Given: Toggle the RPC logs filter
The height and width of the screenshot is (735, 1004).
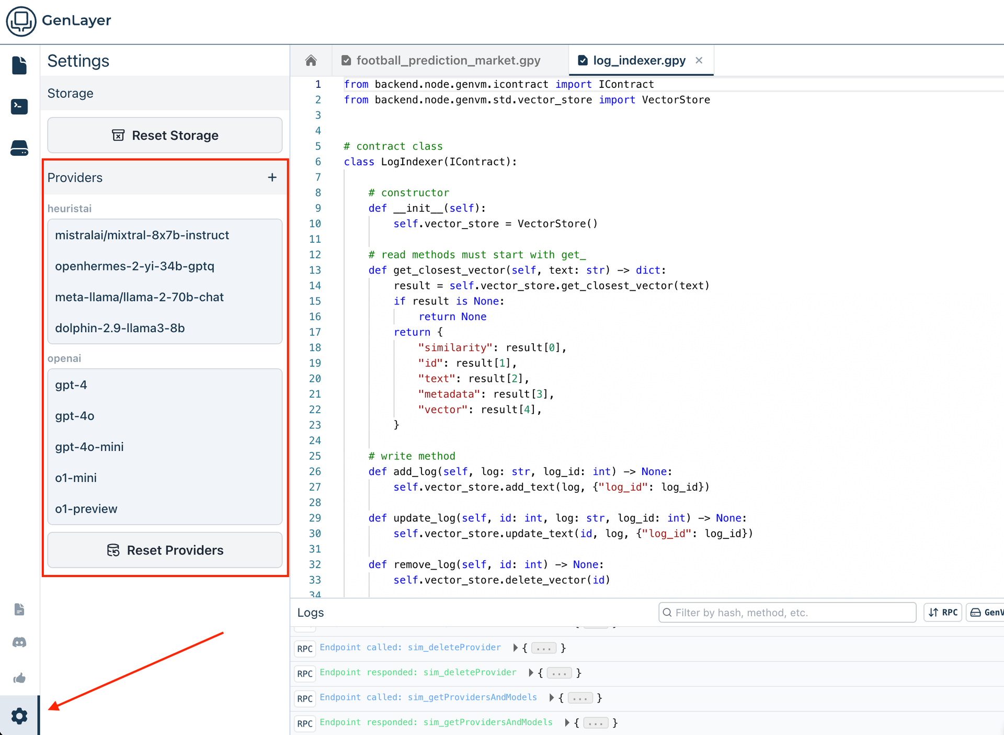Looking at the screenshot, I should [943, 612].
